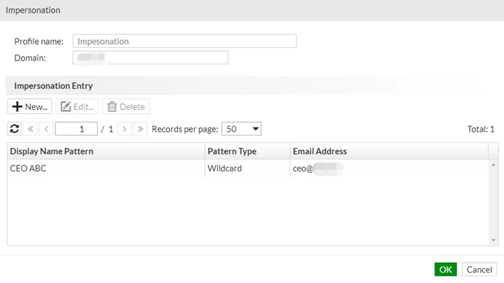Add a New impersonation entry

30,106
